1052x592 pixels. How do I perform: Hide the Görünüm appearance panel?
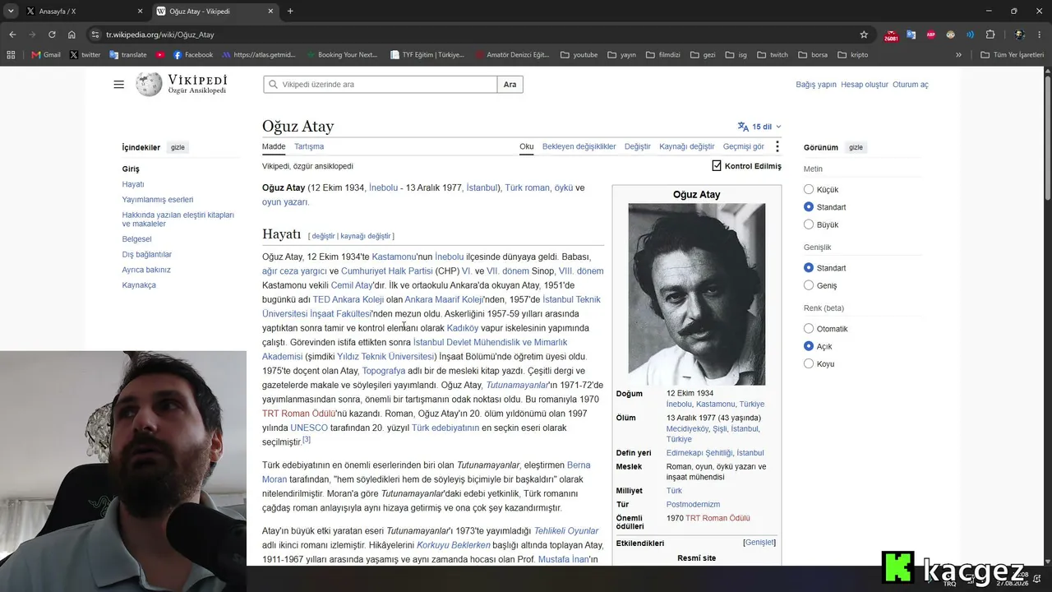856,147
